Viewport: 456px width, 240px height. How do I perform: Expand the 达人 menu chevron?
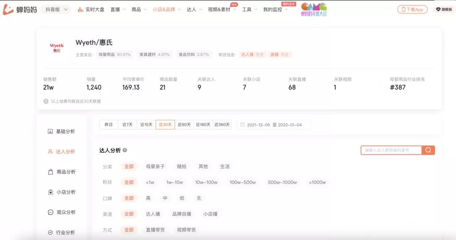[200, 10]
